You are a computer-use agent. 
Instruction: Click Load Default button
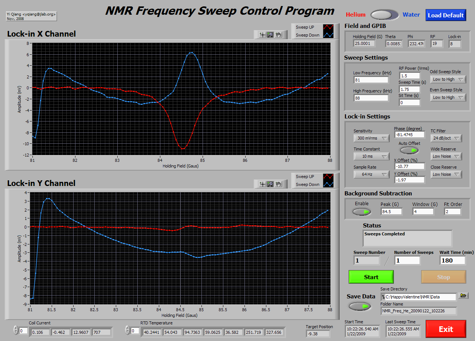tap(446, 15)
